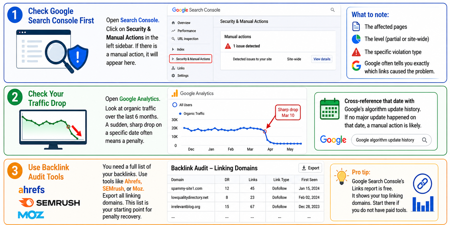Click the Pro tip lightbulb icon
The image size is (450, 225).
[342, 176]
